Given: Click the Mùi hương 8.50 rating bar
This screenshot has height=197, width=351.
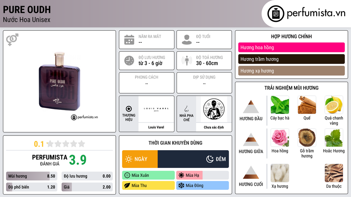Looking at the screenshot, I should pyautogui.click(x=32, y=176).
